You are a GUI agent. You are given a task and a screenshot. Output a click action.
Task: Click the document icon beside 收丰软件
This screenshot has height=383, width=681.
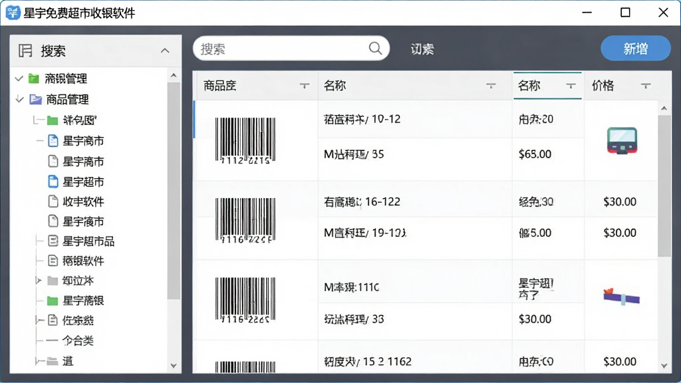[53, 201]
